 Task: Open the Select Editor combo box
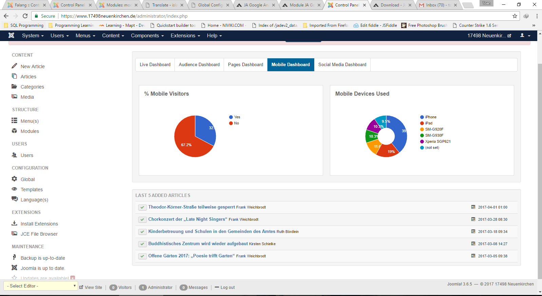[41, 286]
